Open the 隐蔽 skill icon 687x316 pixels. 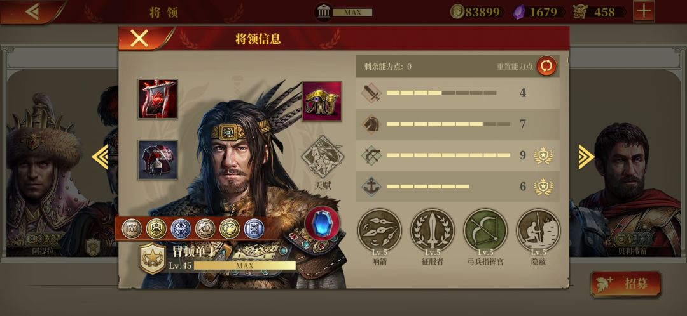539,230
